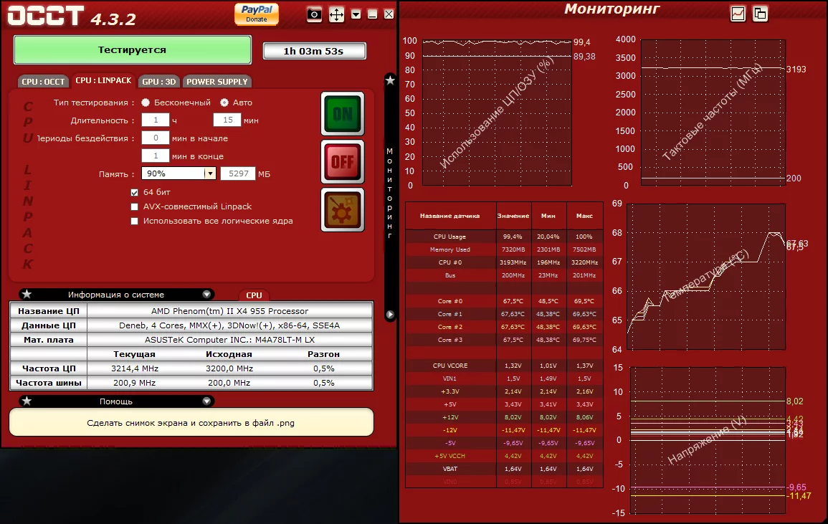The image size is (828, 524).
Task: Enable Использовать все логические ядра checkbox
Action: [x=134, y=221]
